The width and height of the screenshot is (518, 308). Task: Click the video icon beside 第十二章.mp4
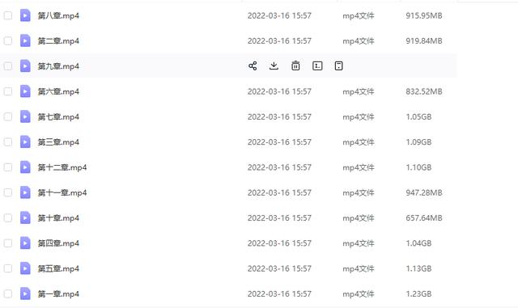(x=25, y=167)
